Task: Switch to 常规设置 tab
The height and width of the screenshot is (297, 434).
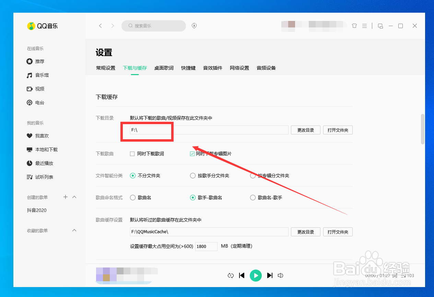Action: coord(106,68)
